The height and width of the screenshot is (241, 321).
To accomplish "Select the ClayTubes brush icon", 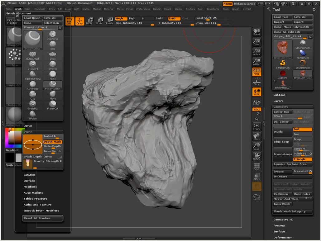I will (x=33, y=84).
